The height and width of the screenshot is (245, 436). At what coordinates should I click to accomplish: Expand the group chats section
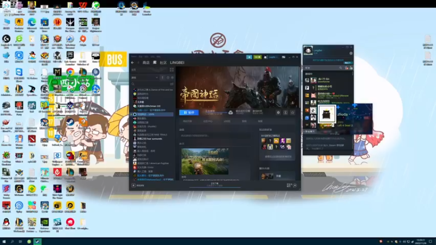[310, 131]
